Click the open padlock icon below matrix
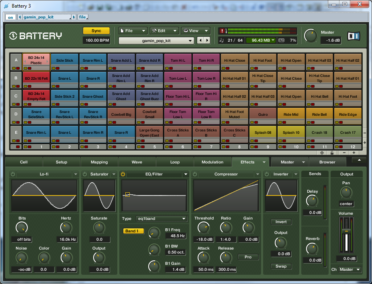 tap(332, 153)
